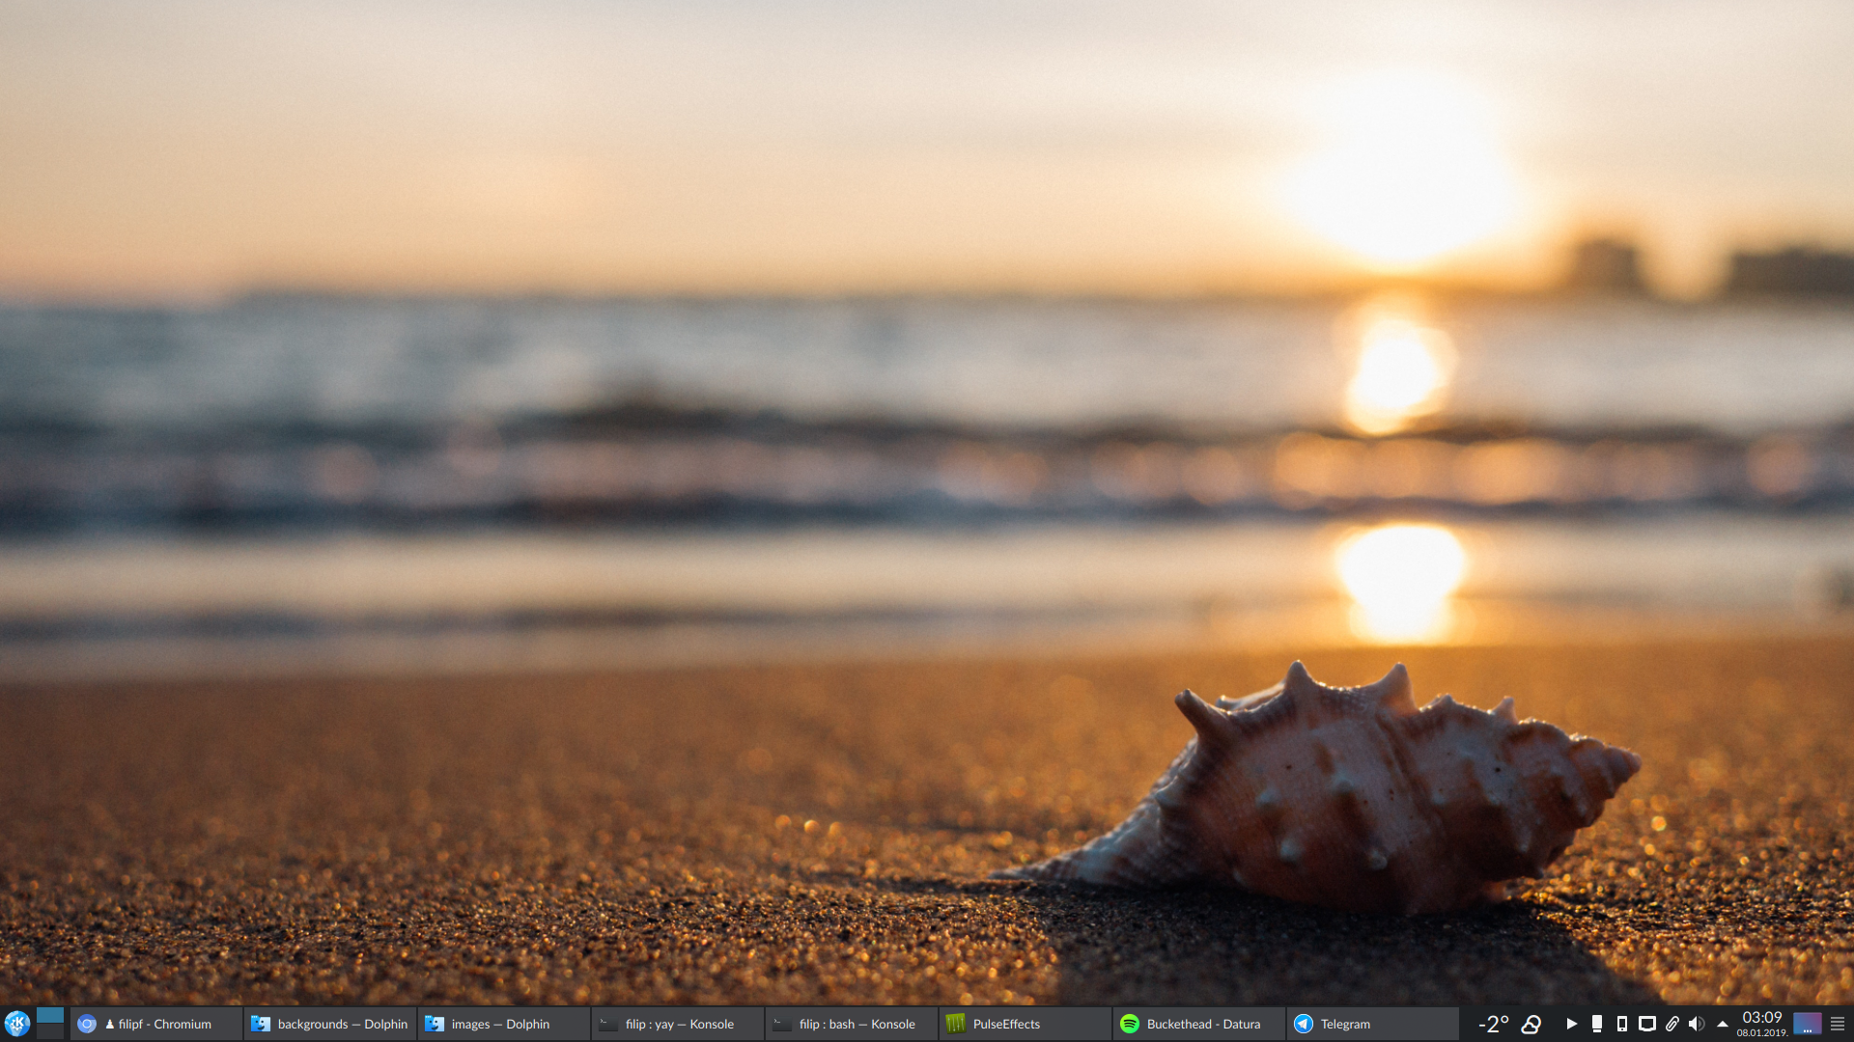1854x1042 pixels.
Task: Click the screen presentation icon in tray
Action: click(1646, 1024)
